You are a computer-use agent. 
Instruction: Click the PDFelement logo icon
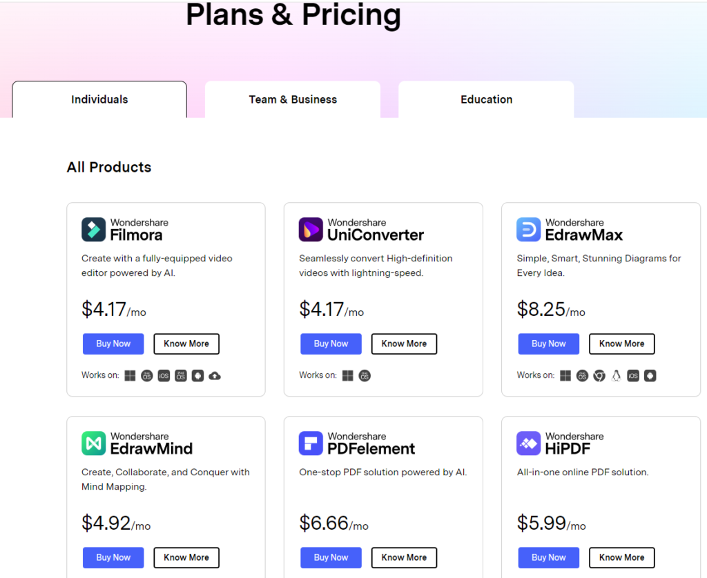coord(311,444)
